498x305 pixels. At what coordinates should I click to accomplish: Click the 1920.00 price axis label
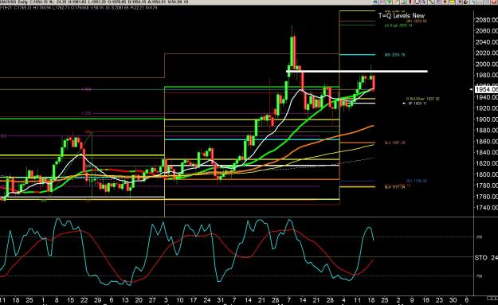[486, 108]
